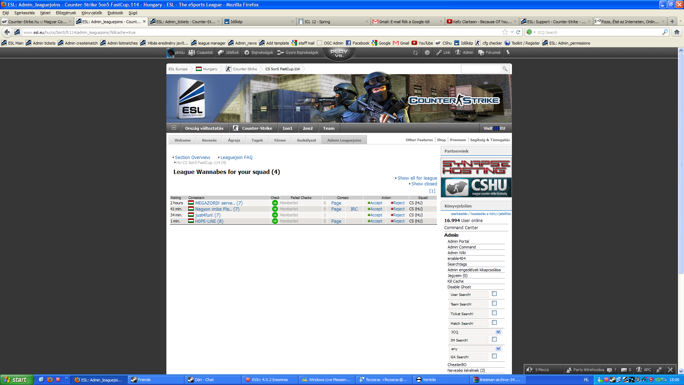Reload the page with the reload icon
The image size is (684, 385).
(518, 32)
